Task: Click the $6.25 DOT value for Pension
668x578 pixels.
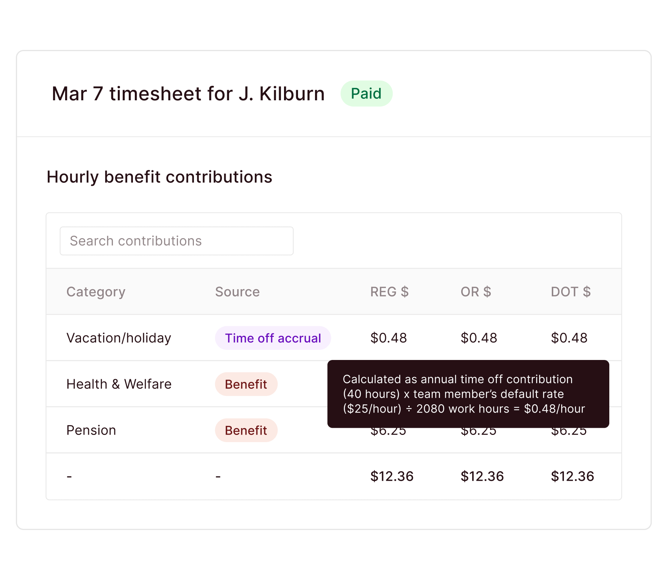Action: 568,430
